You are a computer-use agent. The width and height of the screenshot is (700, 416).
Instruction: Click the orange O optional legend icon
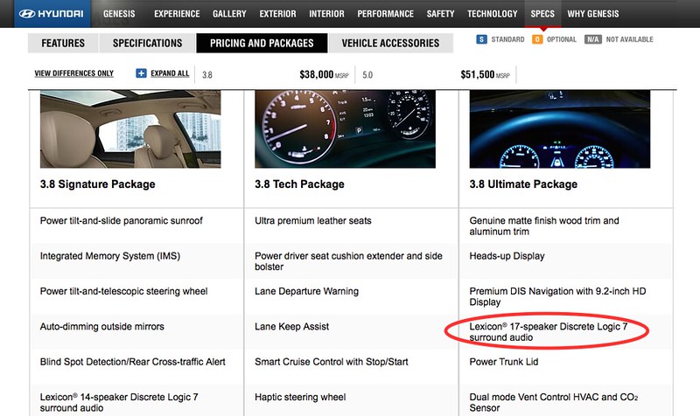click(x=537, y=39)
